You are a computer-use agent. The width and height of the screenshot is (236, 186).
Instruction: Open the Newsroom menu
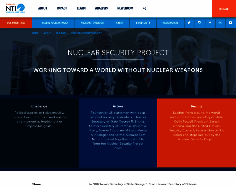click(x=125, y=8)
